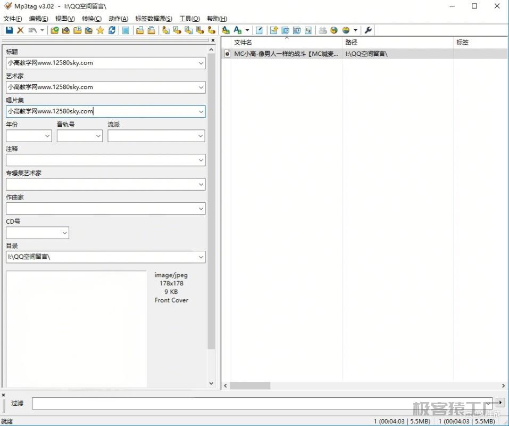Click the remove tag red X icon
This screenshot has width=509, height=426.
[x=20, y=30]
